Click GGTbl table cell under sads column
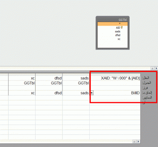Viewport: 158px width, 147px height. [x=76, y=83]
